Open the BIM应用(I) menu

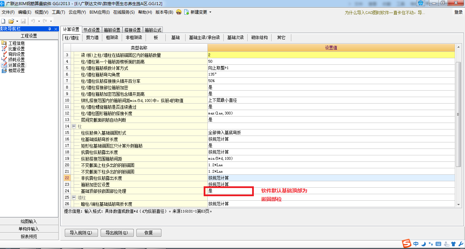point(100,12)
